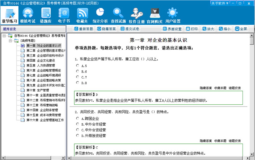Switch to 全屏 fullscreen mode
This screenshot has height=160, width=255.
point(241,29)
